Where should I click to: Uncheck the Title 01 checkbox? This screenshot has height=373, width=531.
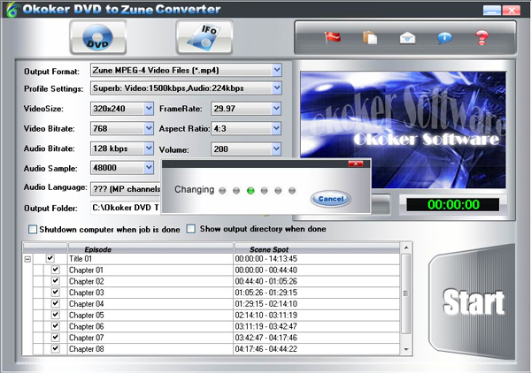click(x=50, y=258)
